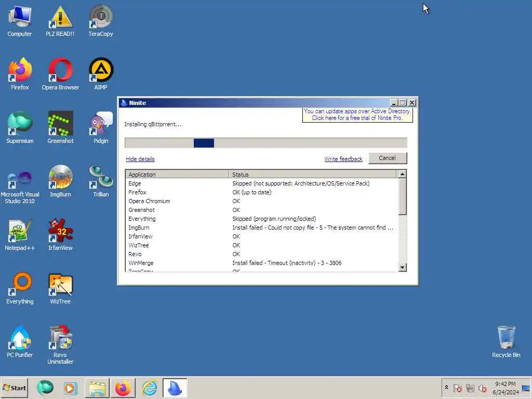This screenshot has width=532, height=399.
Task: Select the Everything row in Ninite list
Action: pos(261,219)
